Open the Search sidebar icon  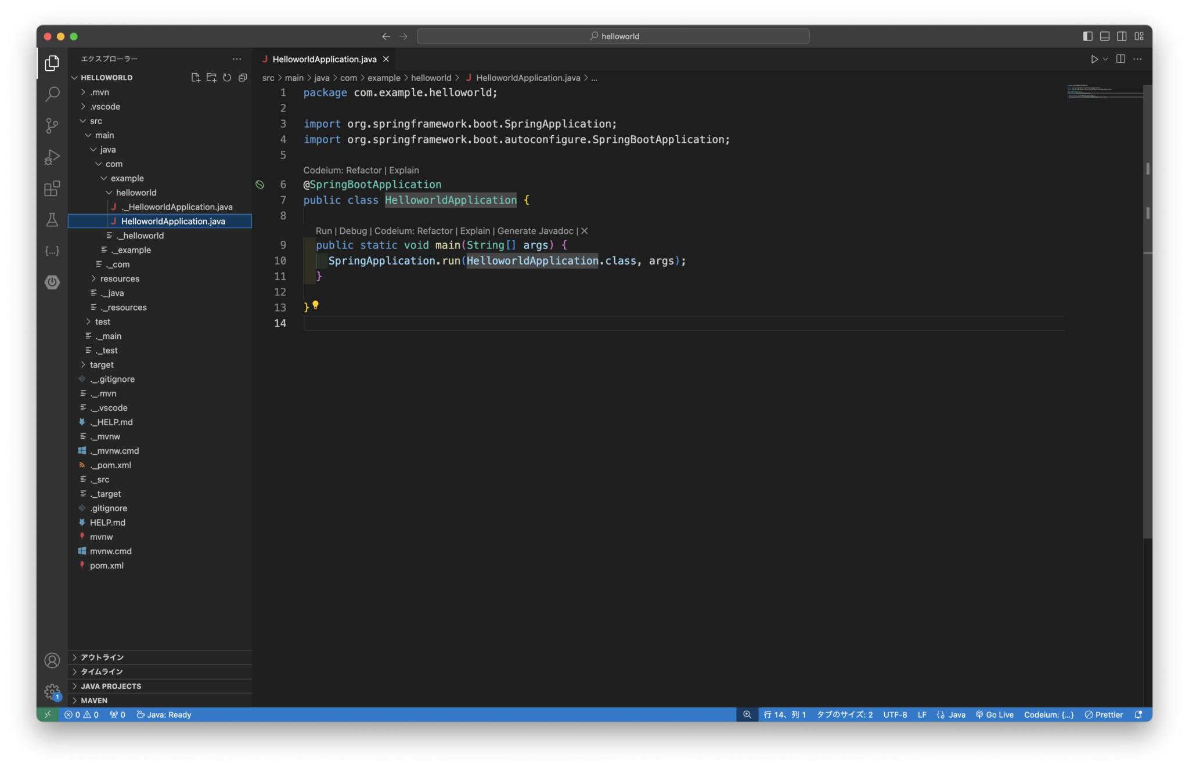tap(52, 93)
